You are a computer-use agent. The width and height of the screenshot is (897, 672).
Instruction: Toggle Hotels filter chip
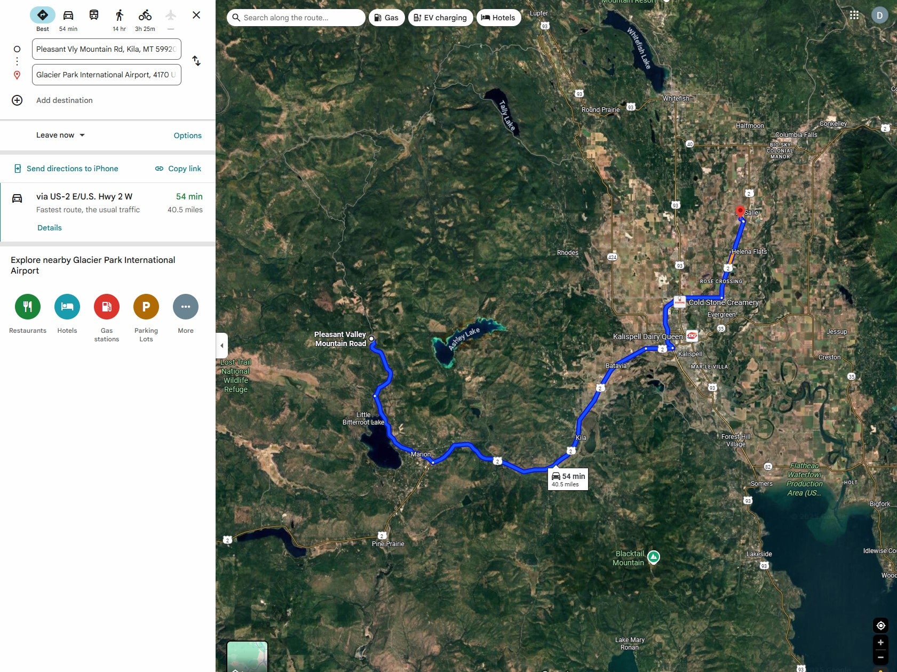498,18
